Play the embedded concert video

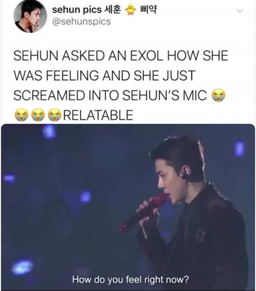128,207
